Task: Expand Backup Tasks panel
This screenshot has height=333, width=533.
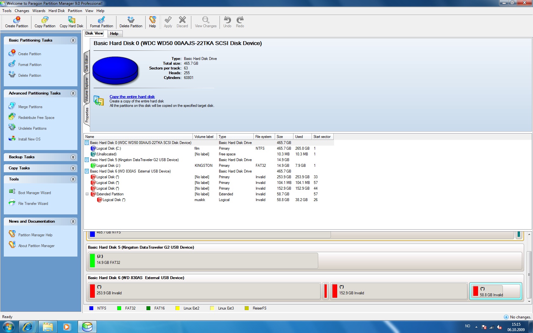Action: (73, 157)
